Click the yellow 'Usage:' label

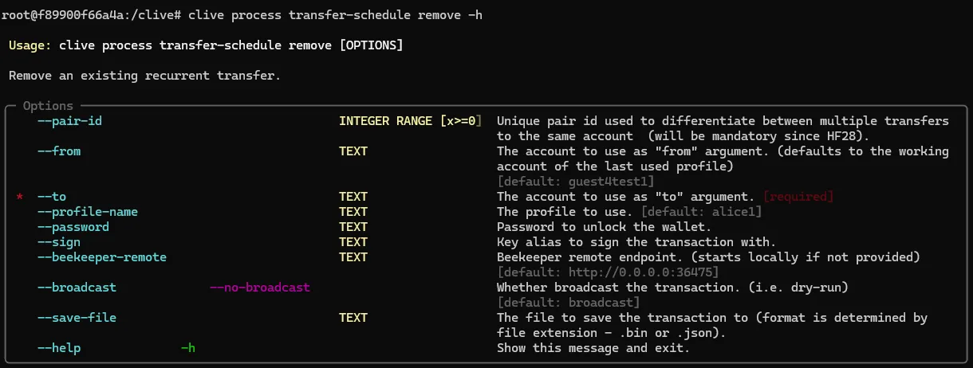[30, 45]
